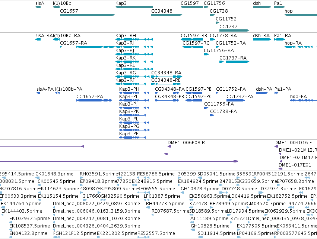
Task: Click the EK107937.5prime EST label
Action: coord(29,219)
